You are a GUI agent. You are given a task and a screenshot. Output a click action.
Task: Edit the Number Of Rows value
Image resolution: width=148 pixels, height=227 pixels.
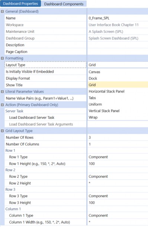[118, 138]
